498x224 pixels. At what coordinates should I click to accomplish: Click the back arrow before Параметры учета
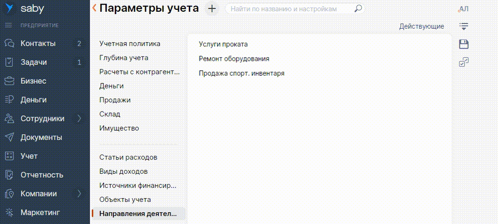point(94,8)
